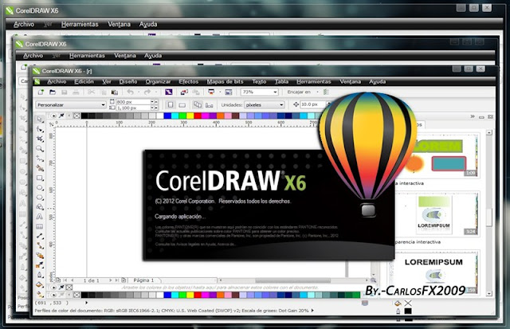
Task: Go to previous page arrow in navigator
Action: (72, 280)
